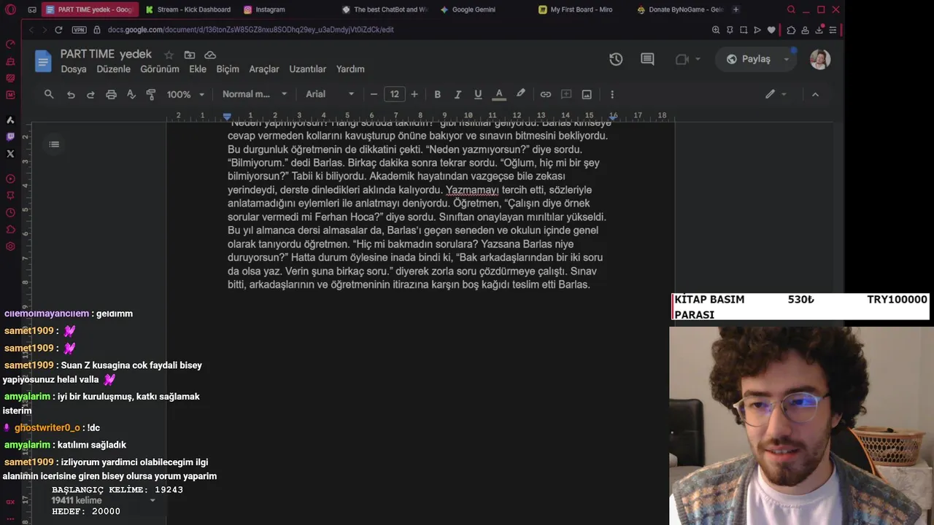Screen dimensions: 934x525
Task: Open Opera sidebar history clock icon
Action: (x=10, y=213)
